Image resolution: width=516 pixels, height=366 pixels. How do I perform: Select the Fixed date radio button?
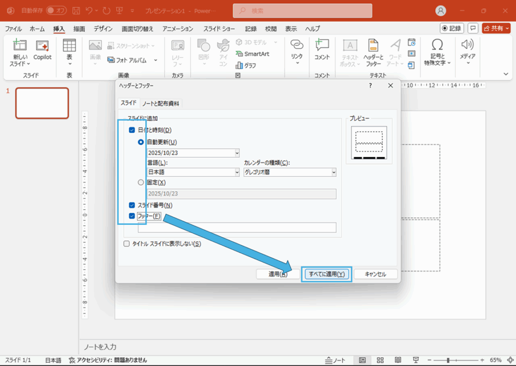[x=141, y=182]
